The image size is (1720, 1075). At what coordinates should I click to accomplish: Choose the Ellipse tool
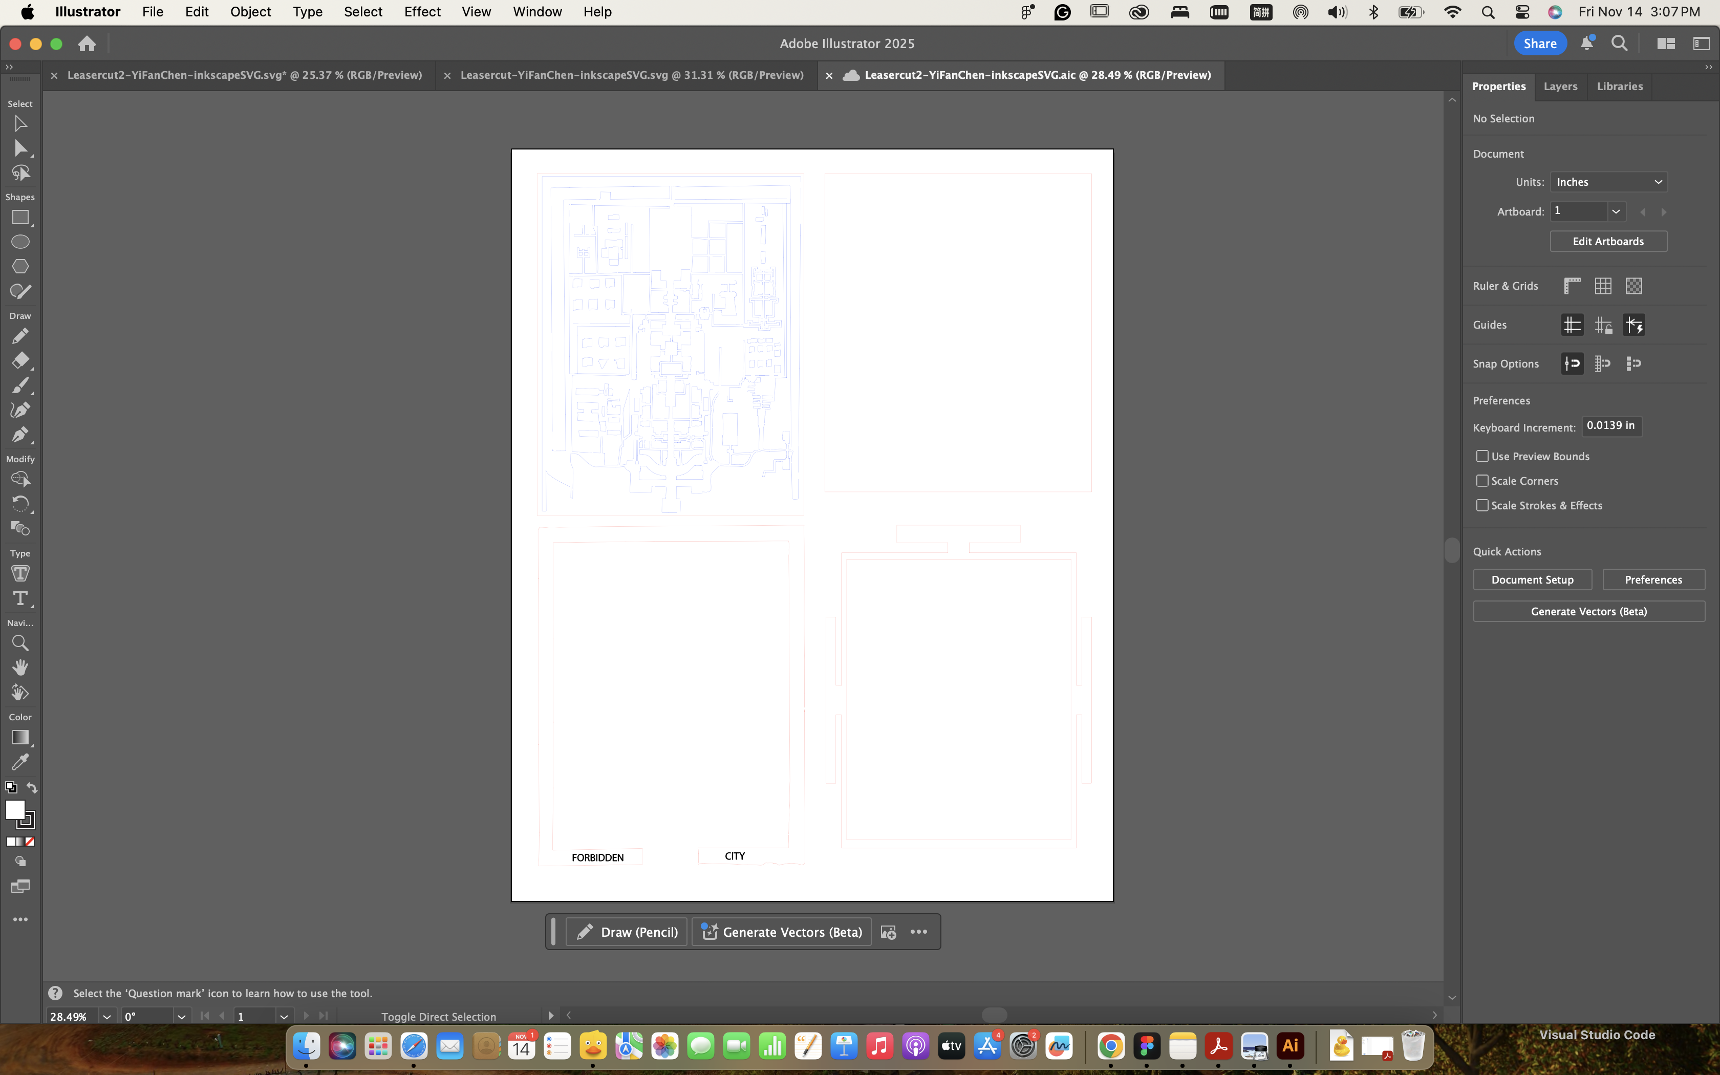(20, 242)
